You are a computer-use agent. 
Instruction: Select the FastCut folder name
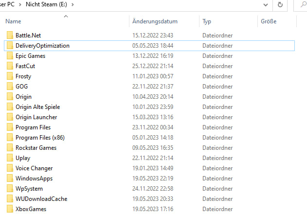click(x=25, y=66)
